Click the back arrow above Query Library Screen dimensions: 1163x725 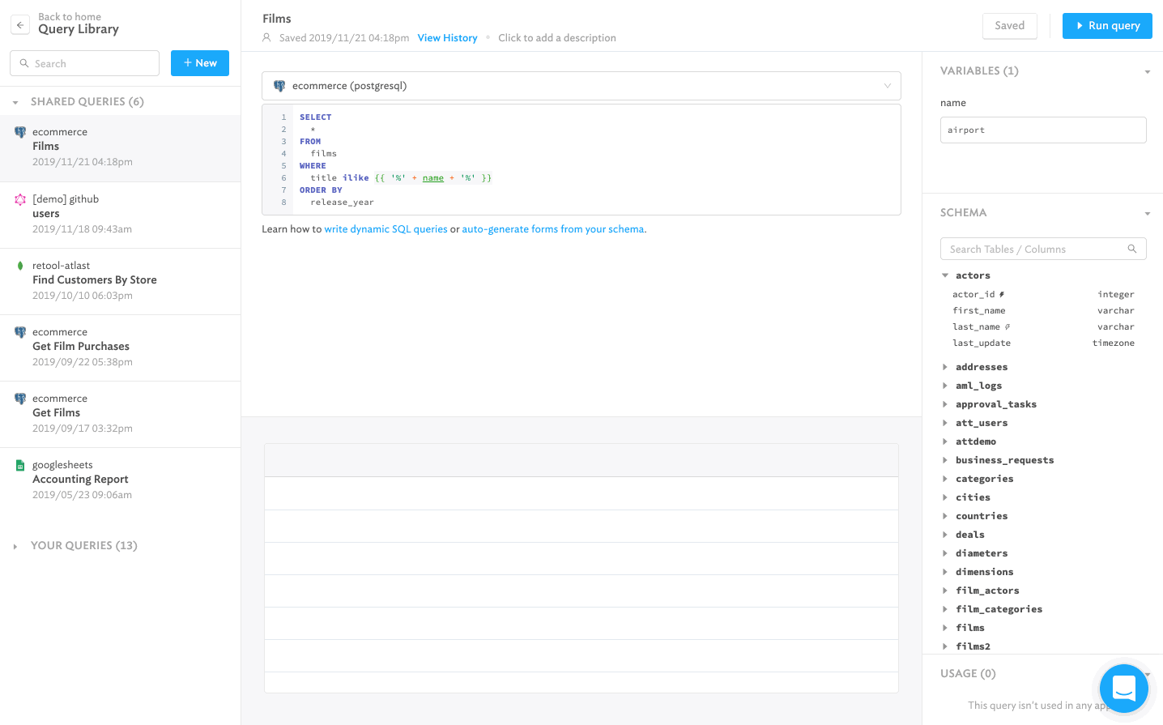pyautogui.click(x=19, y=24)
